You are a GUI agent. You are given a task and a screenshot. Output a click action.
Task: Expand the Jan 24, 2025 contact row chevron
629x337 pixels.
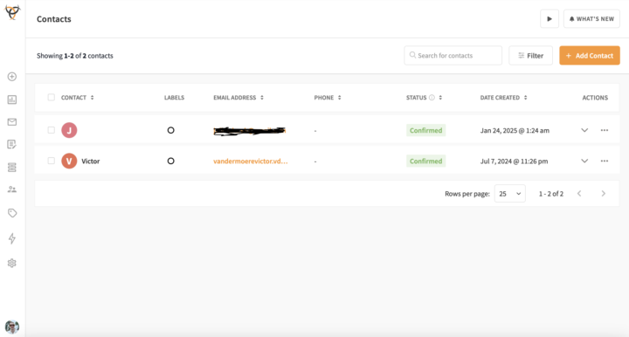[x=584, y=130]
